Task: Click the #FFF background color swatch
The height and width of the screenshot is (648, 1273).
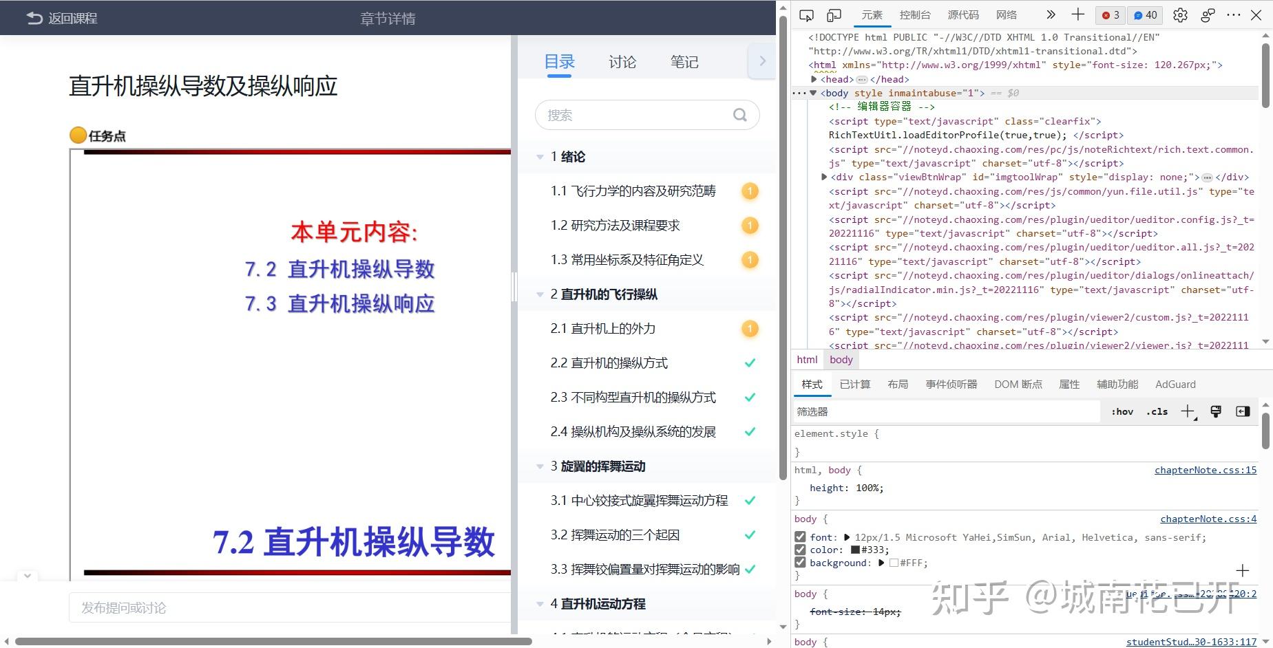Action: [894, 563]
